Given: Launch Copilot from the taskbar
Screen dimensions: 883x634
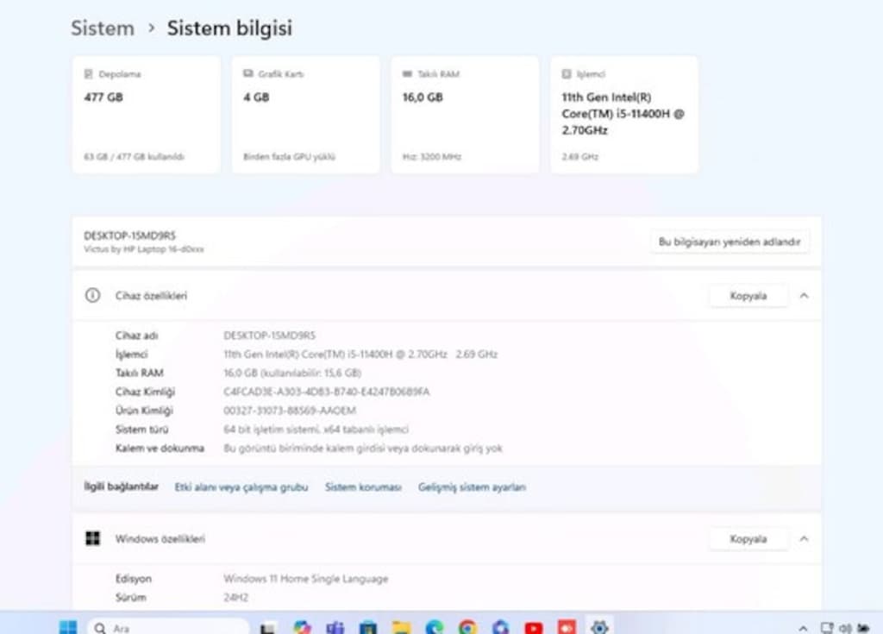Looking at the screenshot, I should 302,627.
